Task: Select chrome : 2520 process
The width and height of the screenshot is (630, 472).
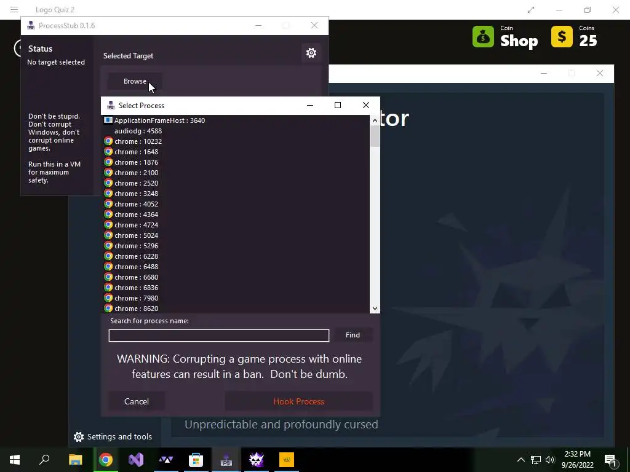Action: click(236, 183)
